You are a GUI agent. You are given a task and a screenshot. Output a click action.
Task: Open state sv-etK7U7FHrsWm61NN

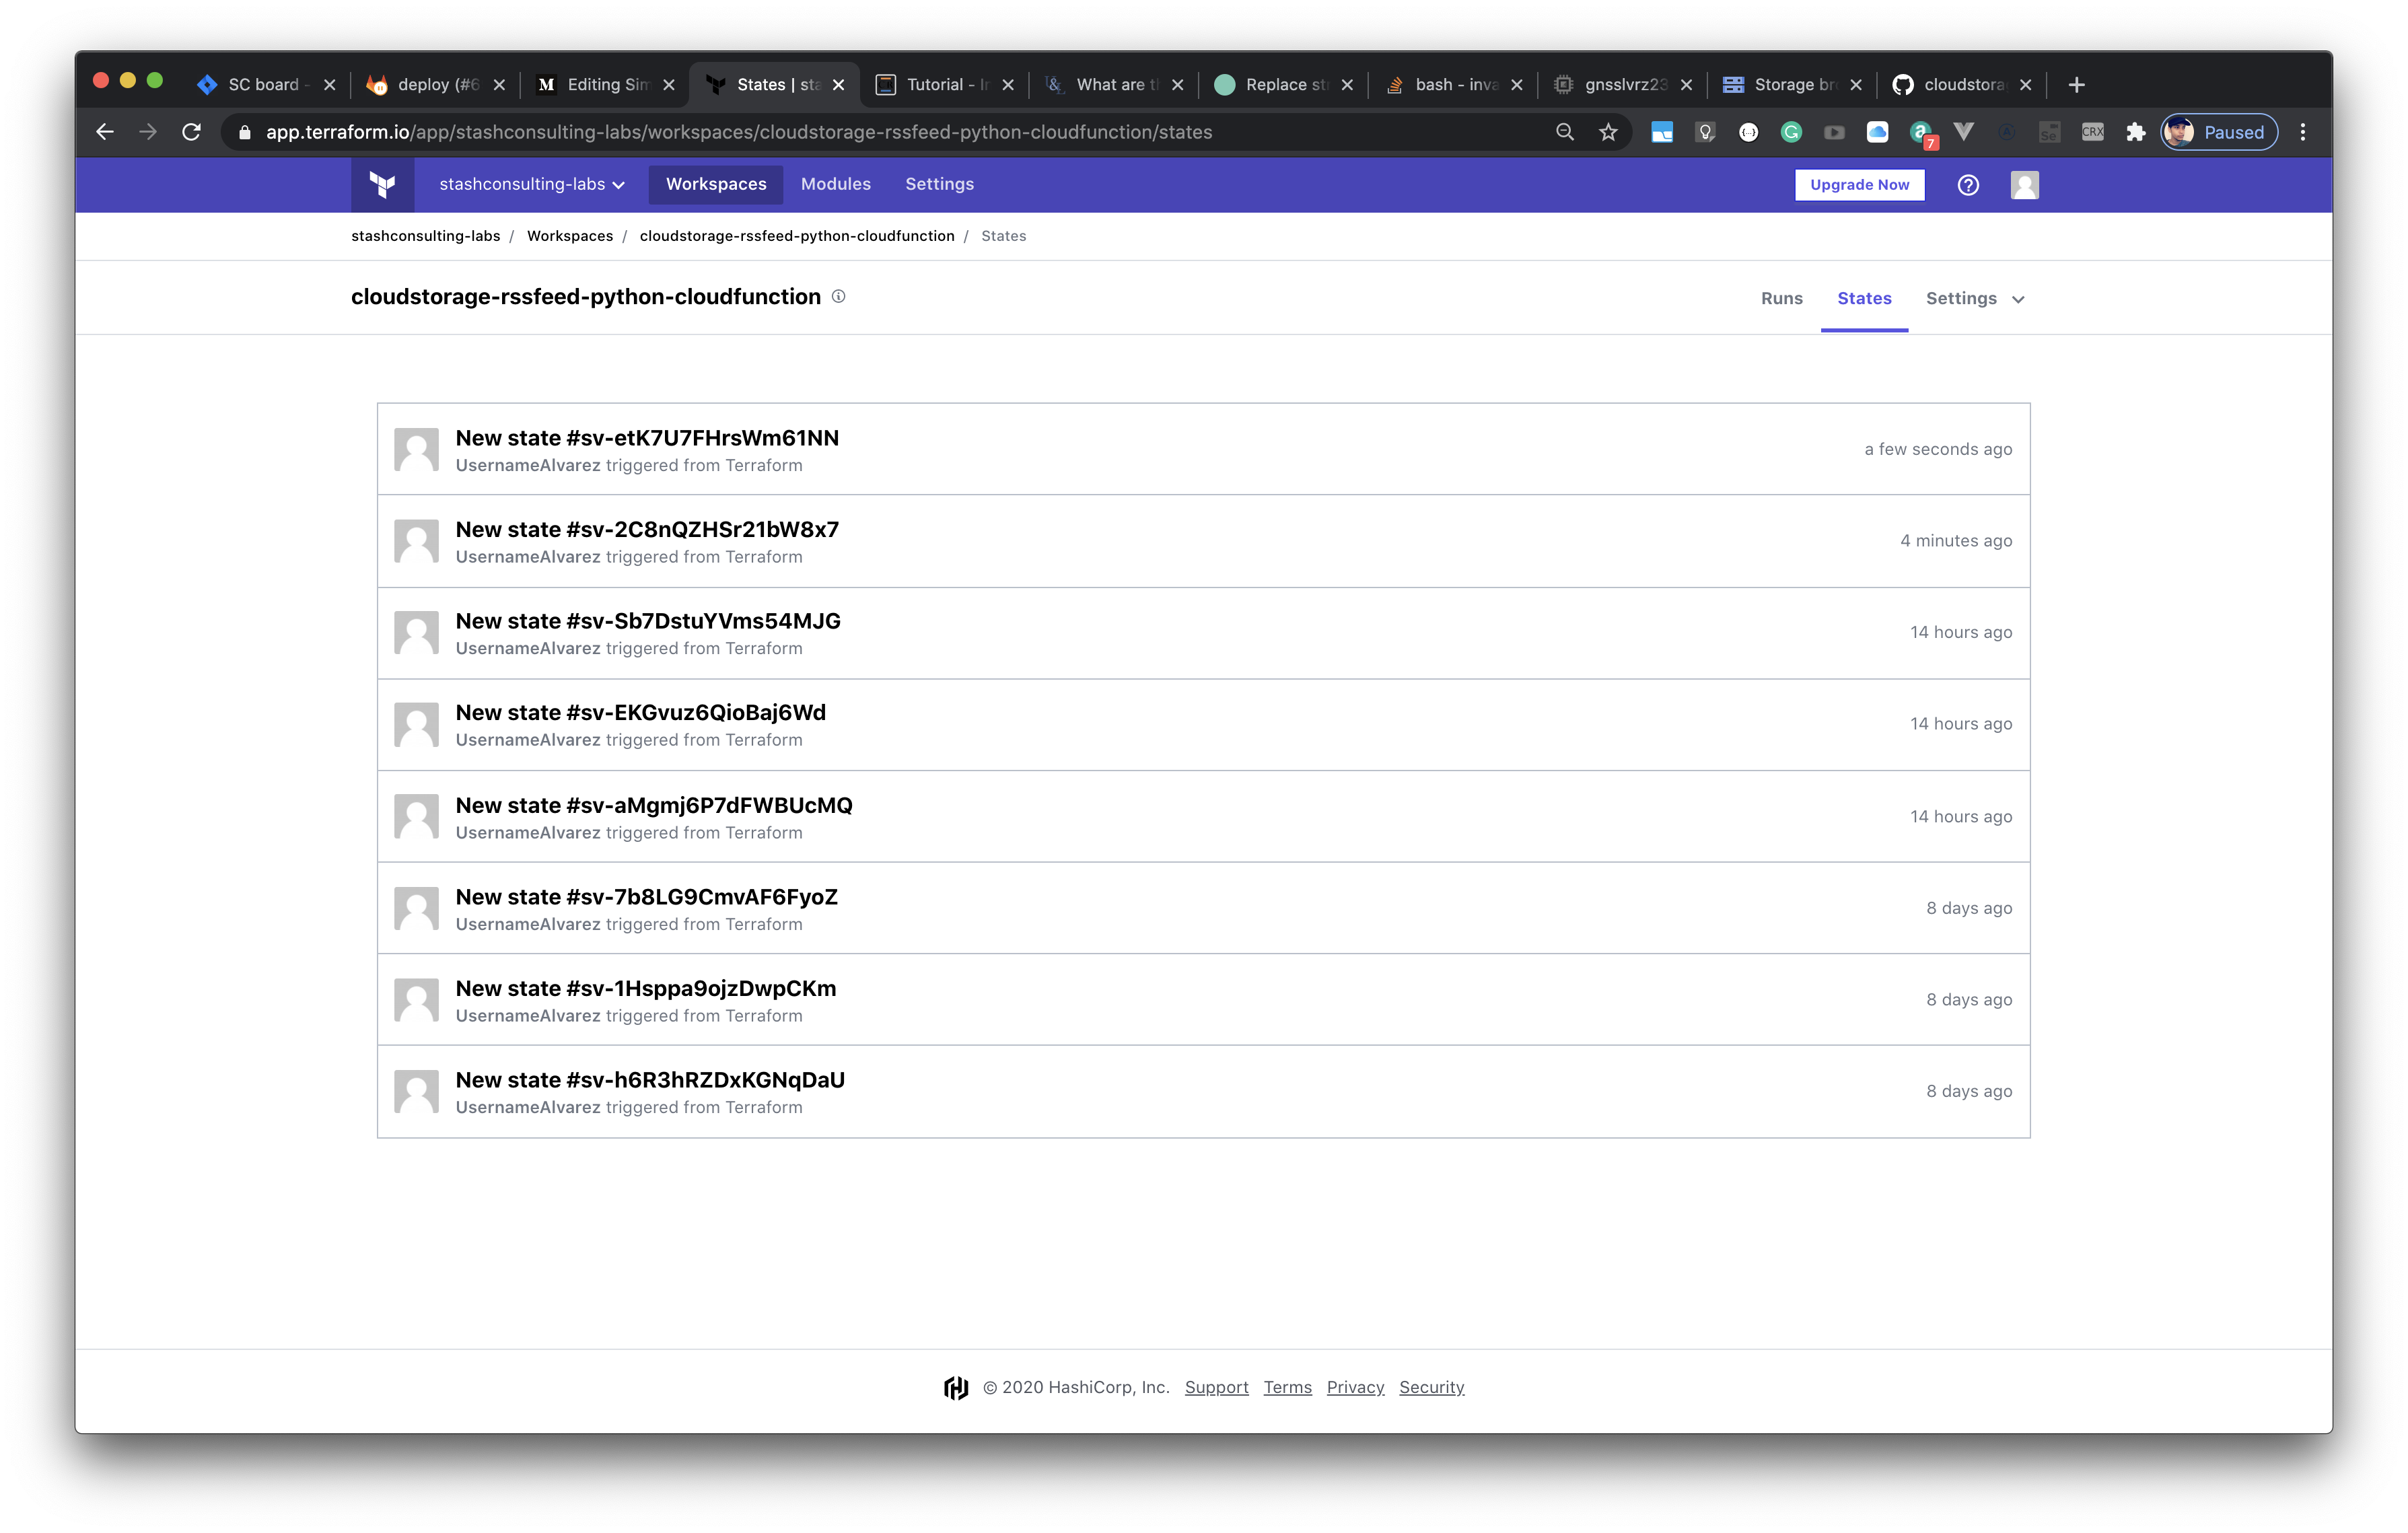coord(647,438)
